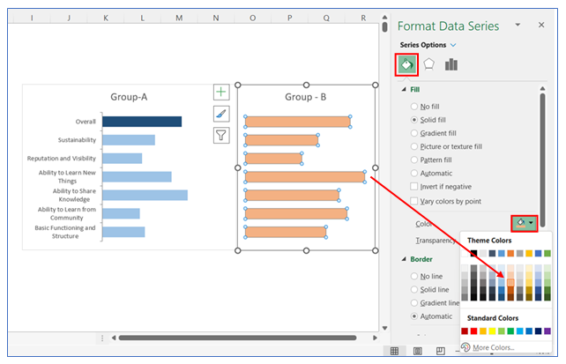Viewport: 566px width, 364px height.
Task: Switch to the Effects pentagon icon
Action: (x=429, y=63)
